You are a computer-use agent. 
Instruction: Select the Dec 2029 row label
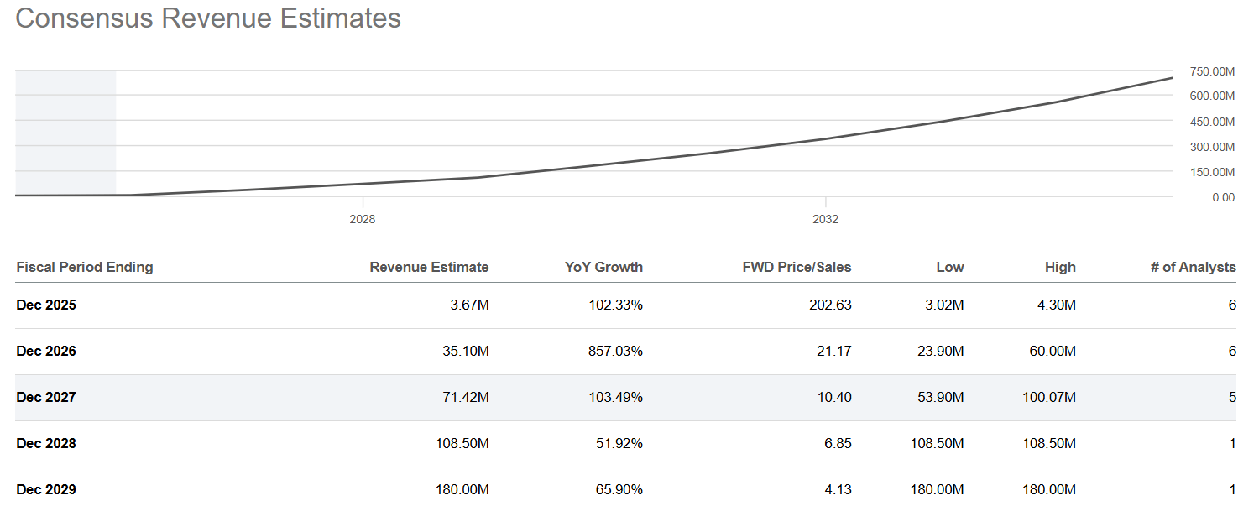pos(45,489)
